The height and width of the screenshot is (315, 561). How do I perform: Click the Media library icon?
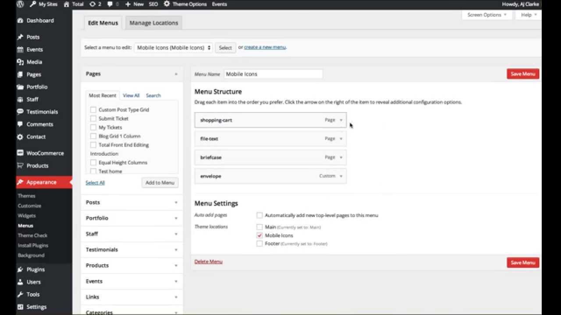[x=20, y=62]
